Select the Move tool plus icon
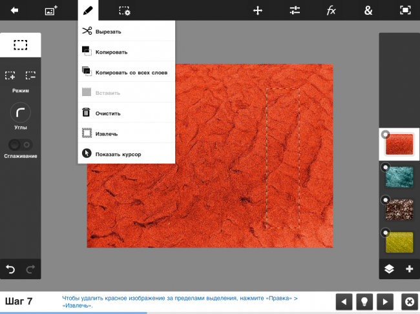The width and height of the screenshot is (420, 314). point(258,10)
